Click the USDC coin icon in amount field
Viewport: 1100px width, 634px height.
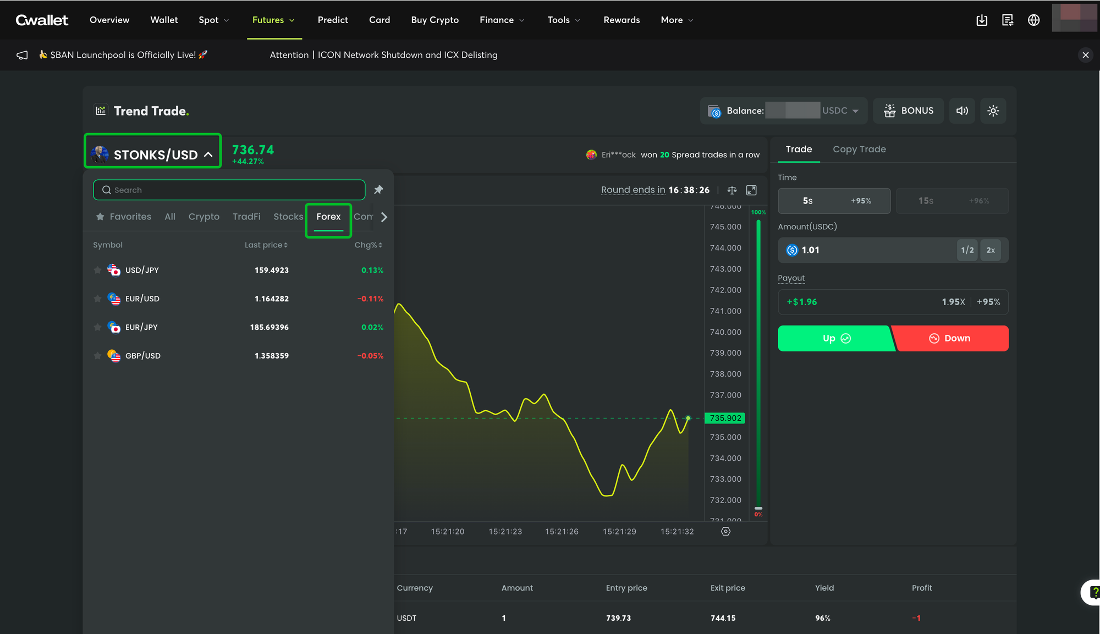(792, 250)
